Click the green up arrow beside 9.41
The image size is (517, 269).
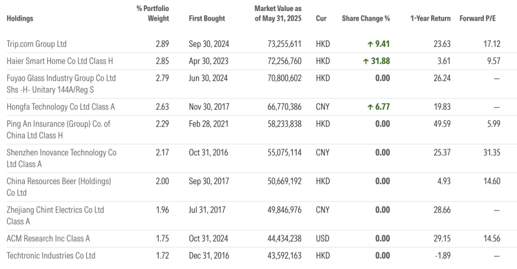(370, 44)
